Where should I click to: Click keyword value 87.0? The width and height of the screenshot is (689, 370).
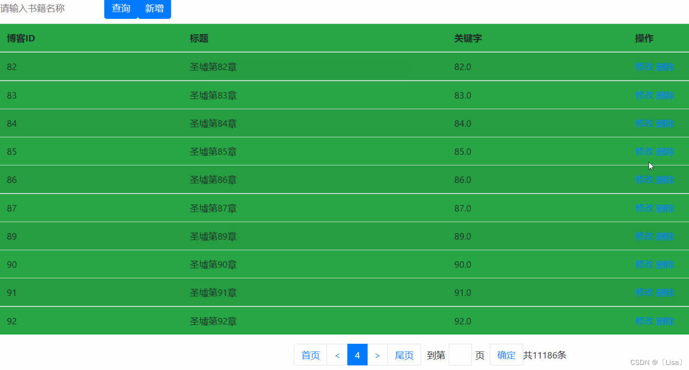[463, 209]
